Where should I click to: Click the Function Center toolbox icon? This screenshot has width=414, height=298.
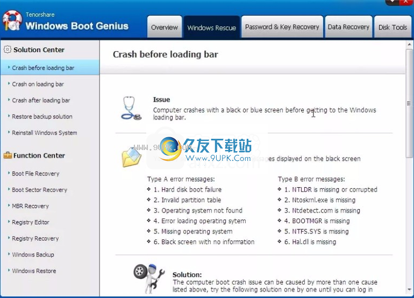pos(8,155)
